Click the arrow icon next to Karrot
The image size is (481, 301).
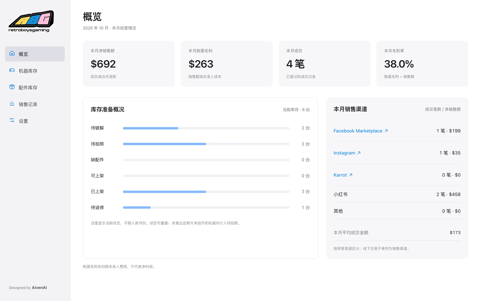click(351, 175)
